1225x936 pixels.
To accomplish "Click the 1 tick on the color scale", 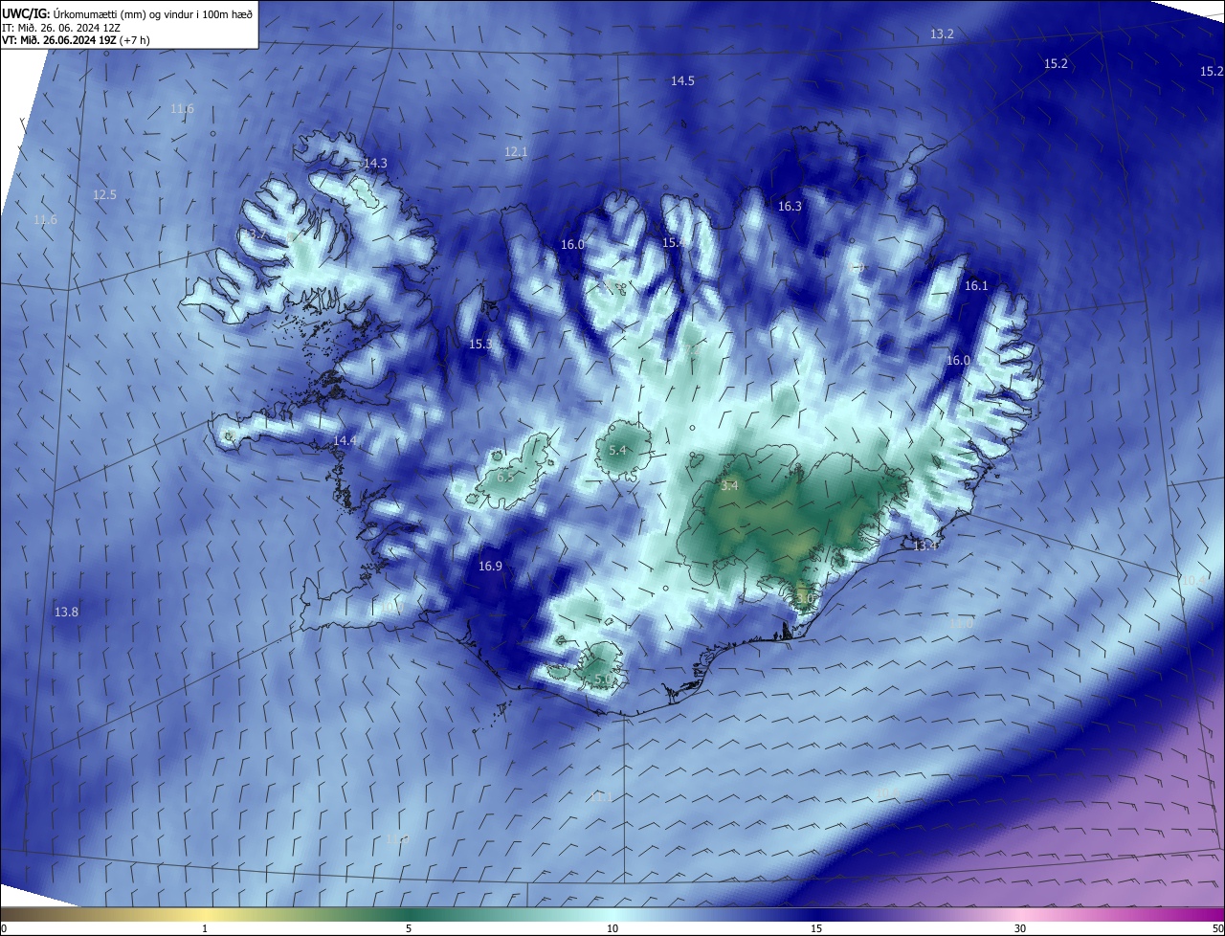I will [x=205, y=928].
